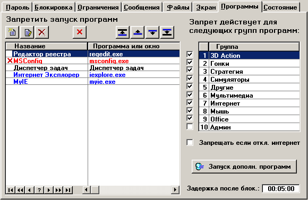Select the Стратегия group row

tap(249, 72)
